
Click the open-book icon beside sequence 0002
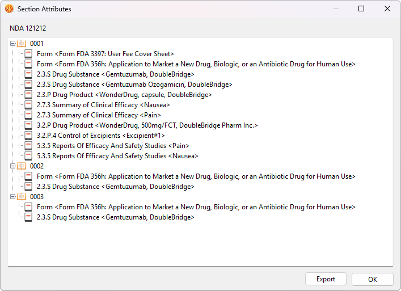[22, 166]
